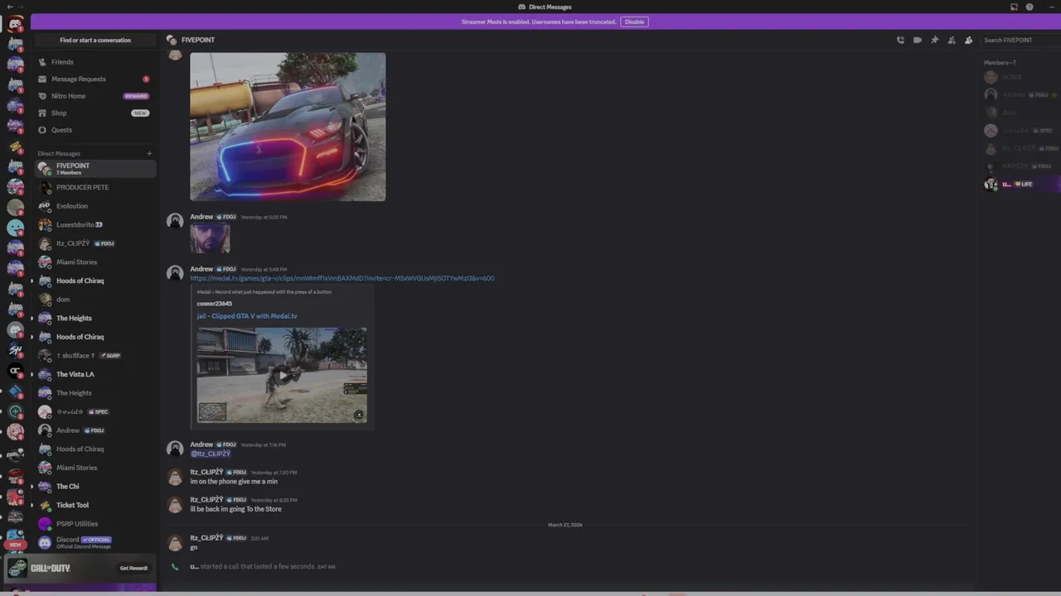Add friends to the group DM
Image resolution: width=1061 pixels, height=596 pixels.
[952, 40]
